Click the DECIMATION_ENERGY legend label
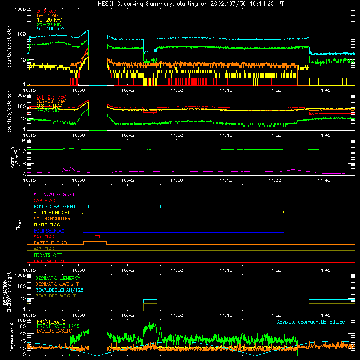Screen dimensions: 360x360 [x=58, y=278]
